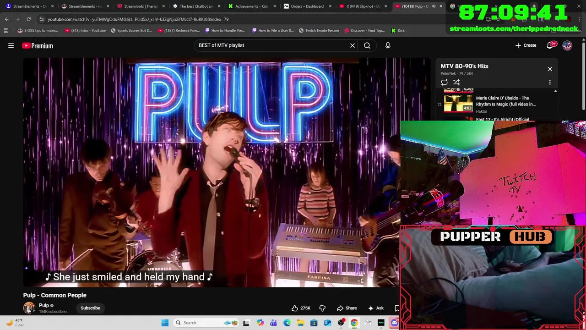Like the Pulp video
Viewport: 586px width, 330px height.
click(x=301, y=308)
